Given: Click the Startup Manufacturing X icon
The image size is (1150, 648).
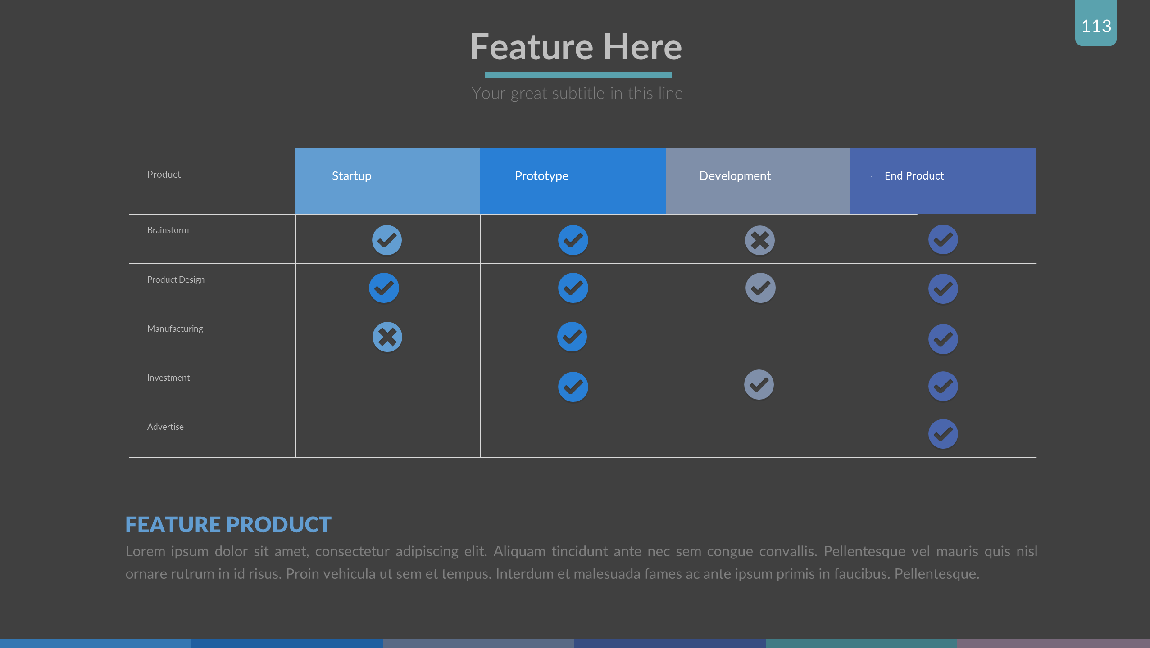Looking at the screenshot, I should point(387,337).
